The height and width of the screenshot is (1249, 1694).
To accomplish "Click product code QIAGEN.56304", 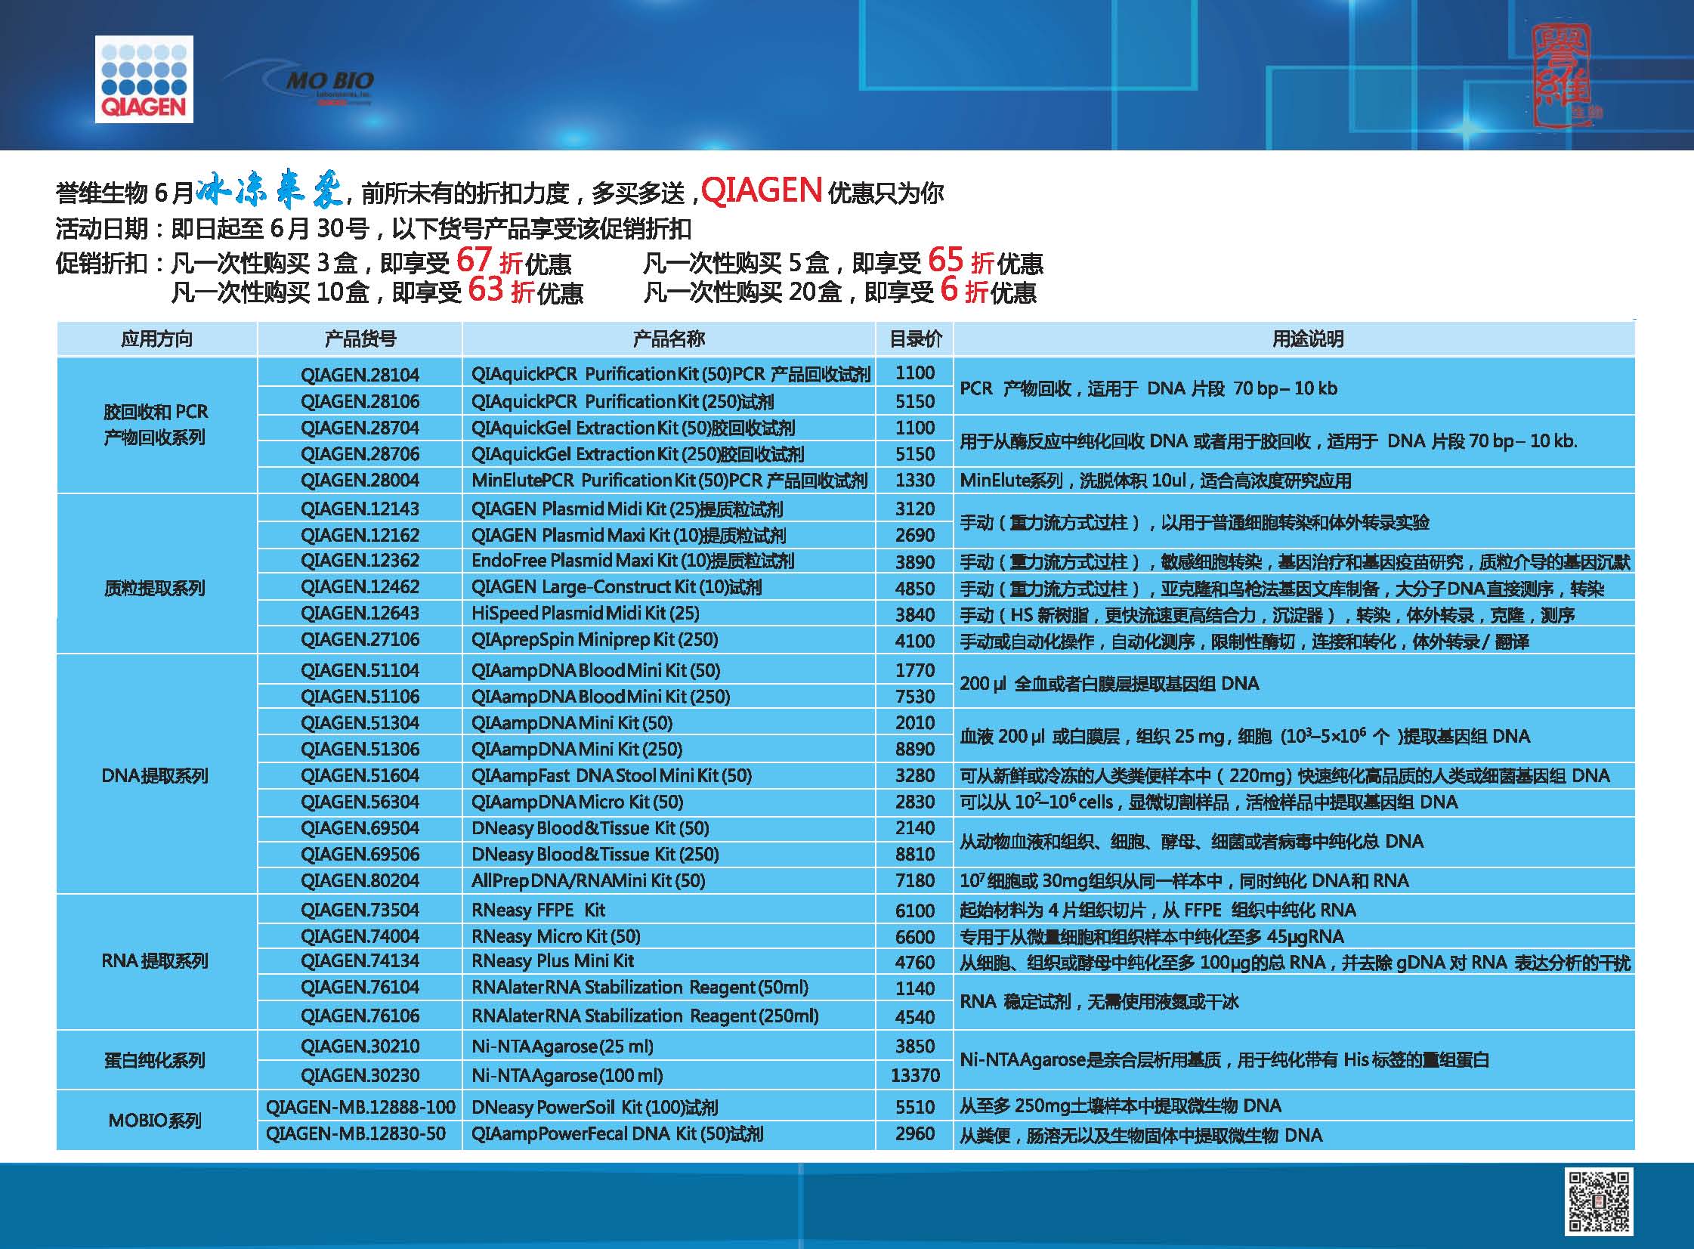I will 360,802.
